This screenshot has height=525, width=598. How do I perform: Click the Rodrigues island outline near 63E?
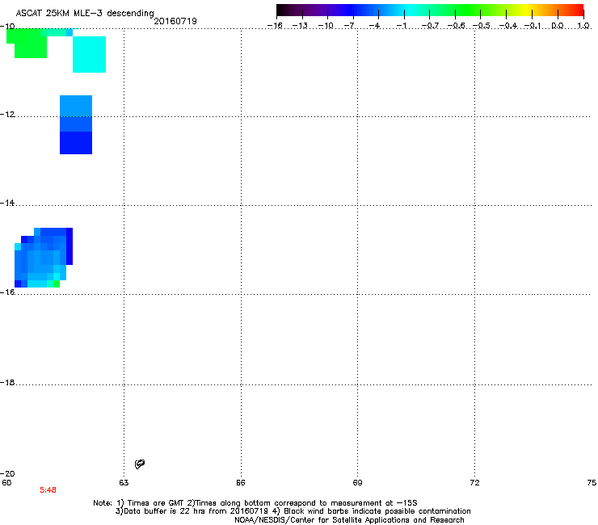tap(140, 464)
